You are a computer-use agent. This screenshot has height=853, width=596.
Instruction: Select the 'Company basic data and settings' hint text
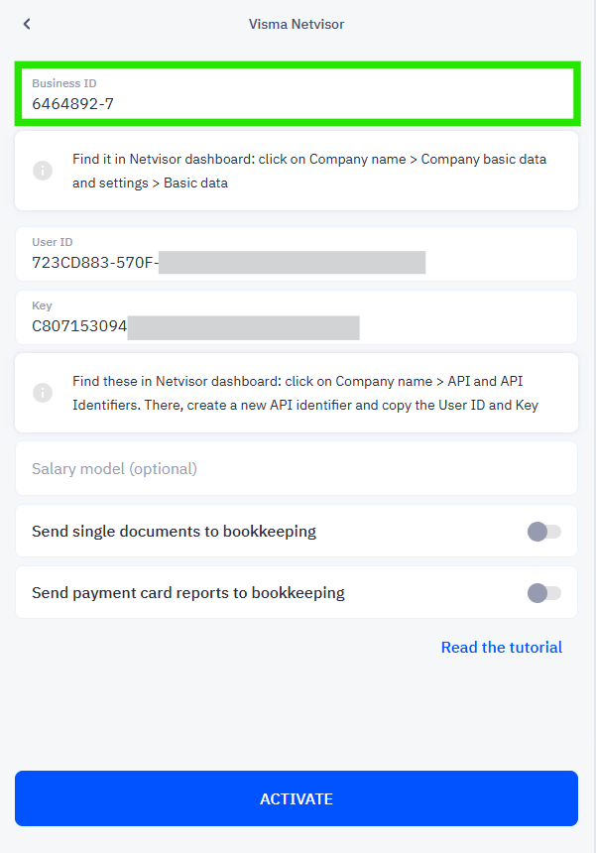pos(309,171)
